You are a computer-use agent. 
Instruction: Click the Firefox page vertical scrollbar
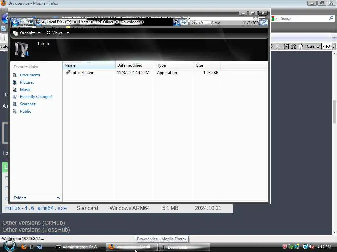(x=334, y=142)
